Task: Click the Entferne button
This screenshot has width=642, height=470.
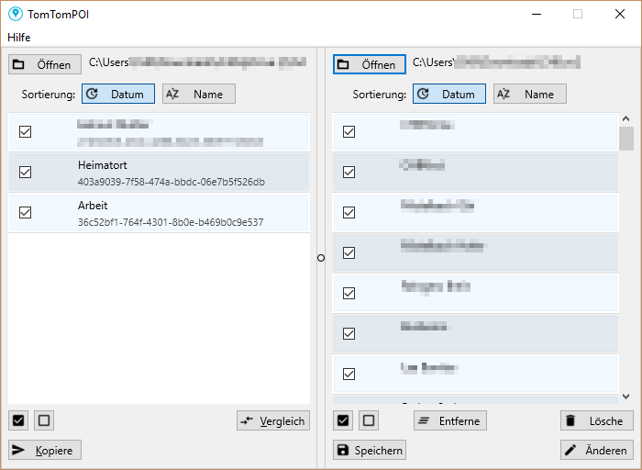Action: click(450, 420)
